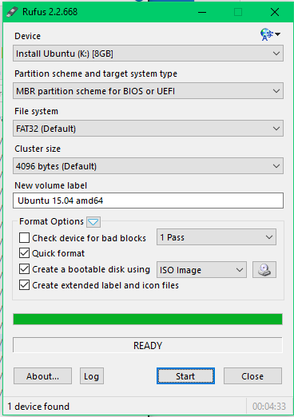
Task: Toggle Create a bootable disk using checkbox
Action: point(24,269)
